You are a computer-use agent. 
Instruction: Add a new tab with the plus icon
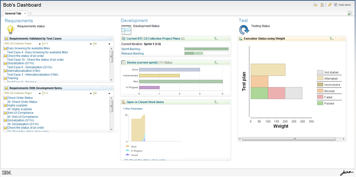tap(31, 13)
